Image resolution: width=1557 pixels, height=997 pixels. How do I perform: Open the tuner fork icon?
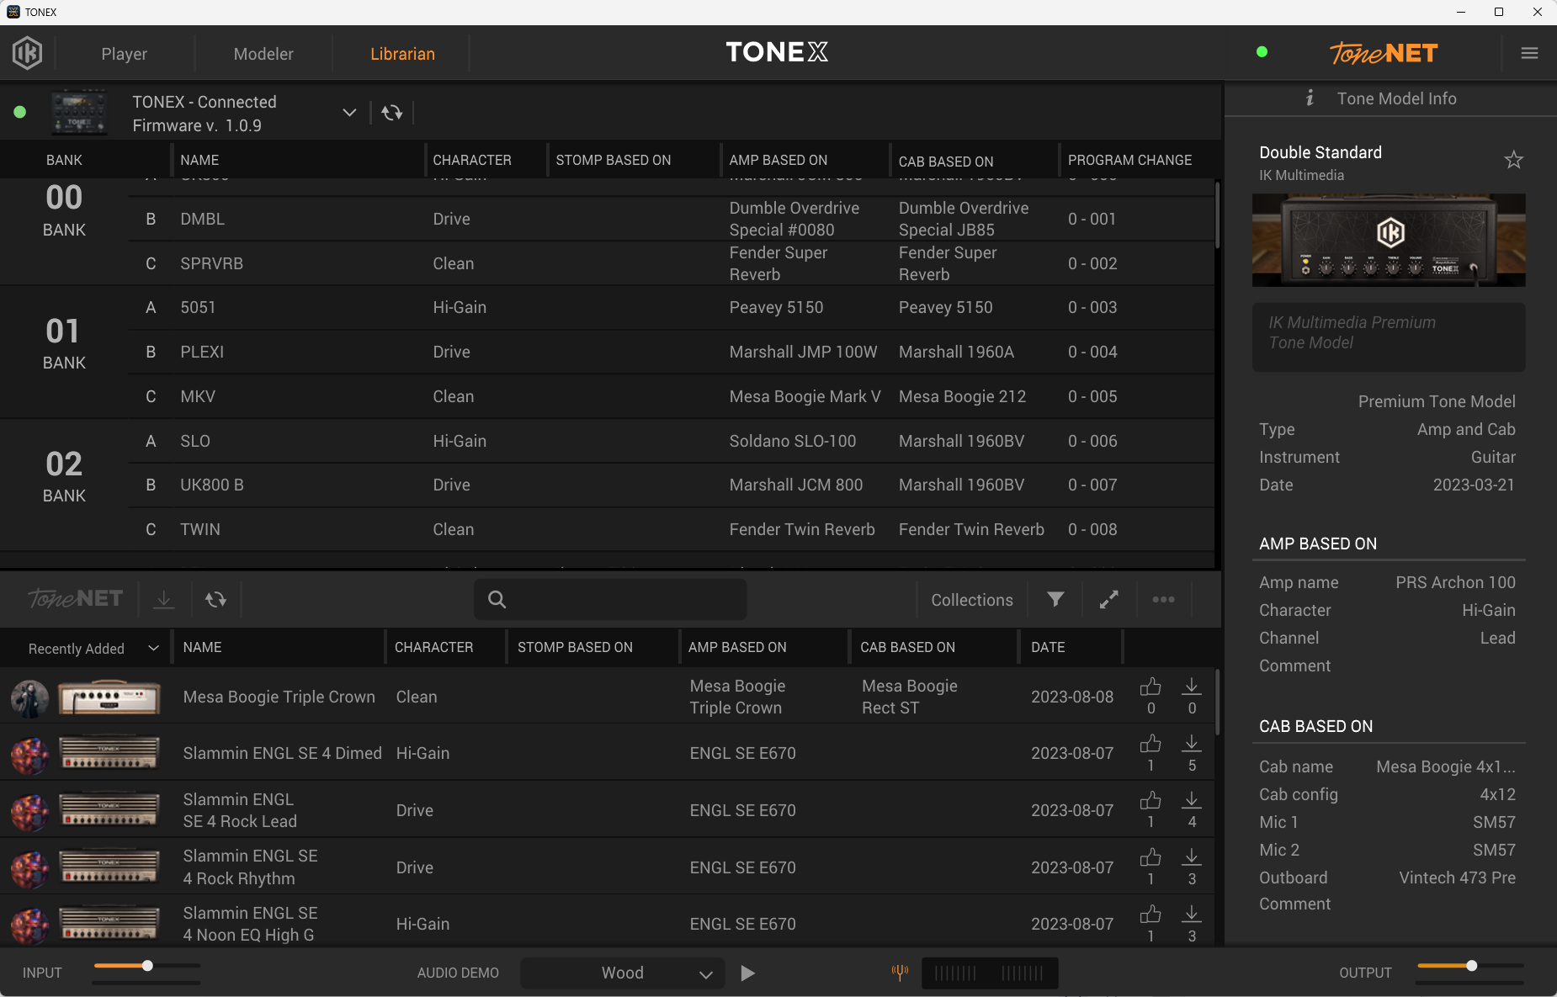pos(900,973)
